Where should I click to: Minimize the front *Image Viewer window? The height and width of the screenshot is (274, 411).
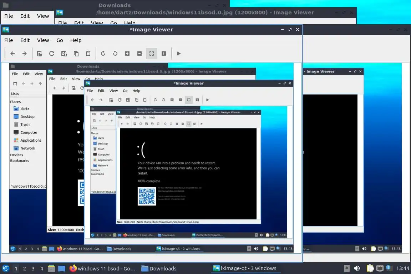(x=283, y=30)
